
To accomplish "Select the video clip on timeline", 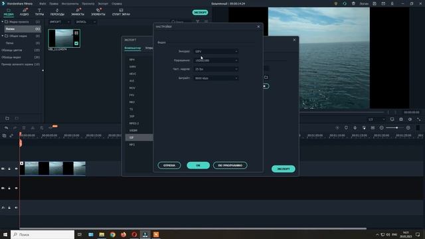I will click(52, 169).
